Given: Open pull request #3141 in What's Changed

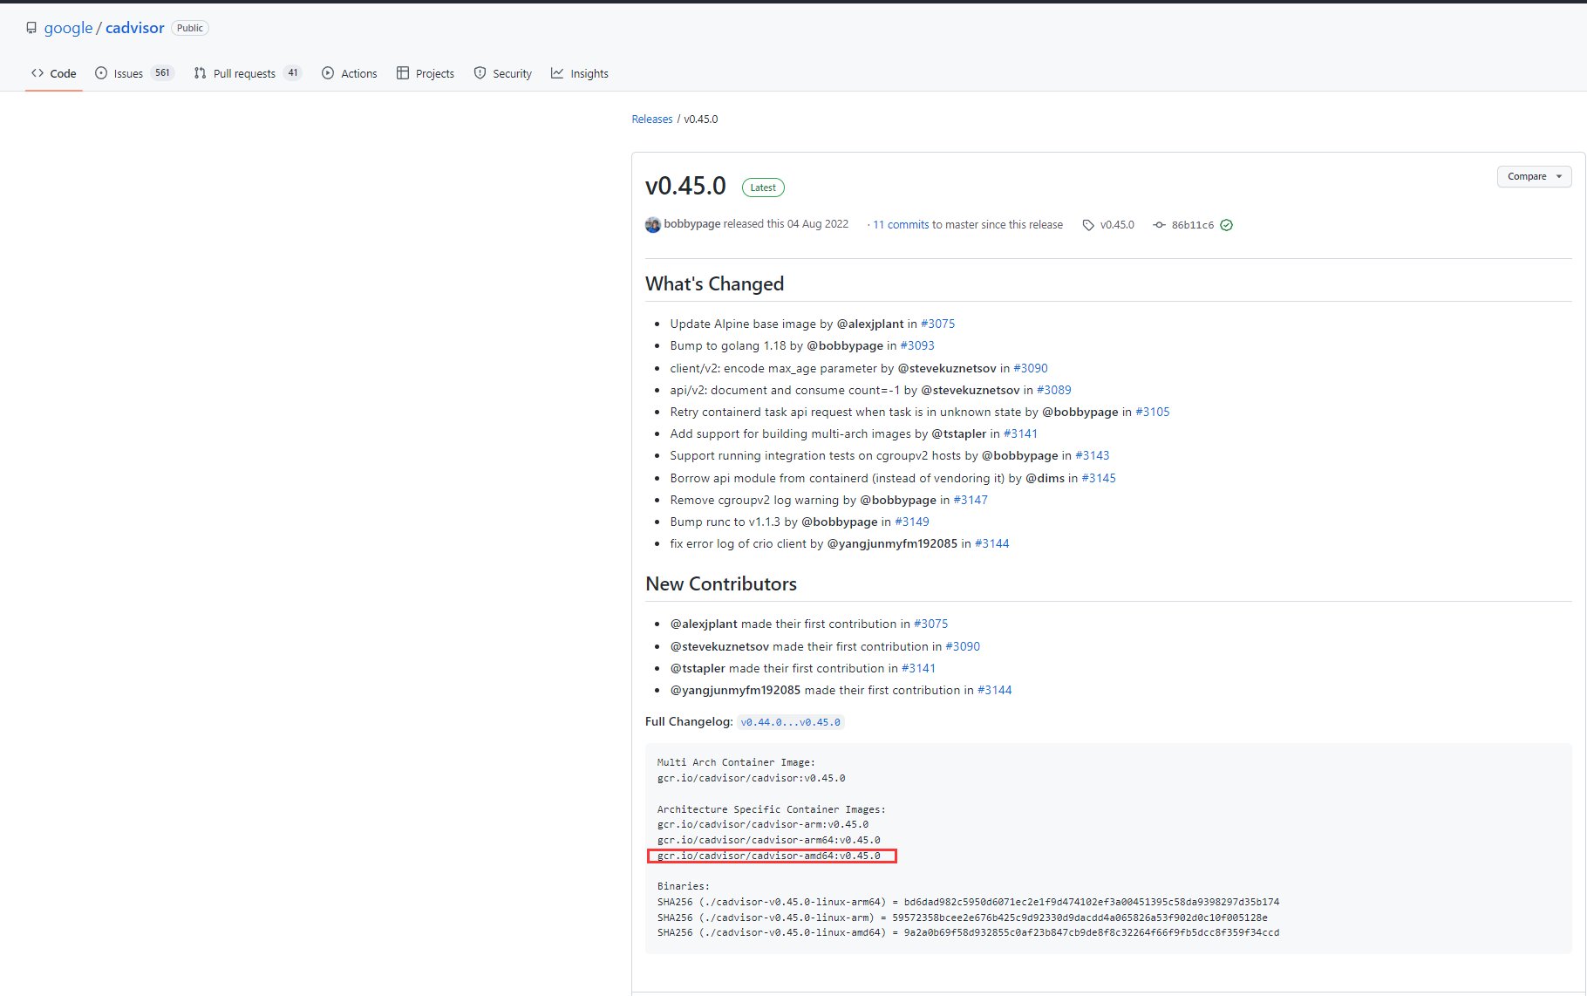Looking at the screenshot, I should coord(1020,433).
